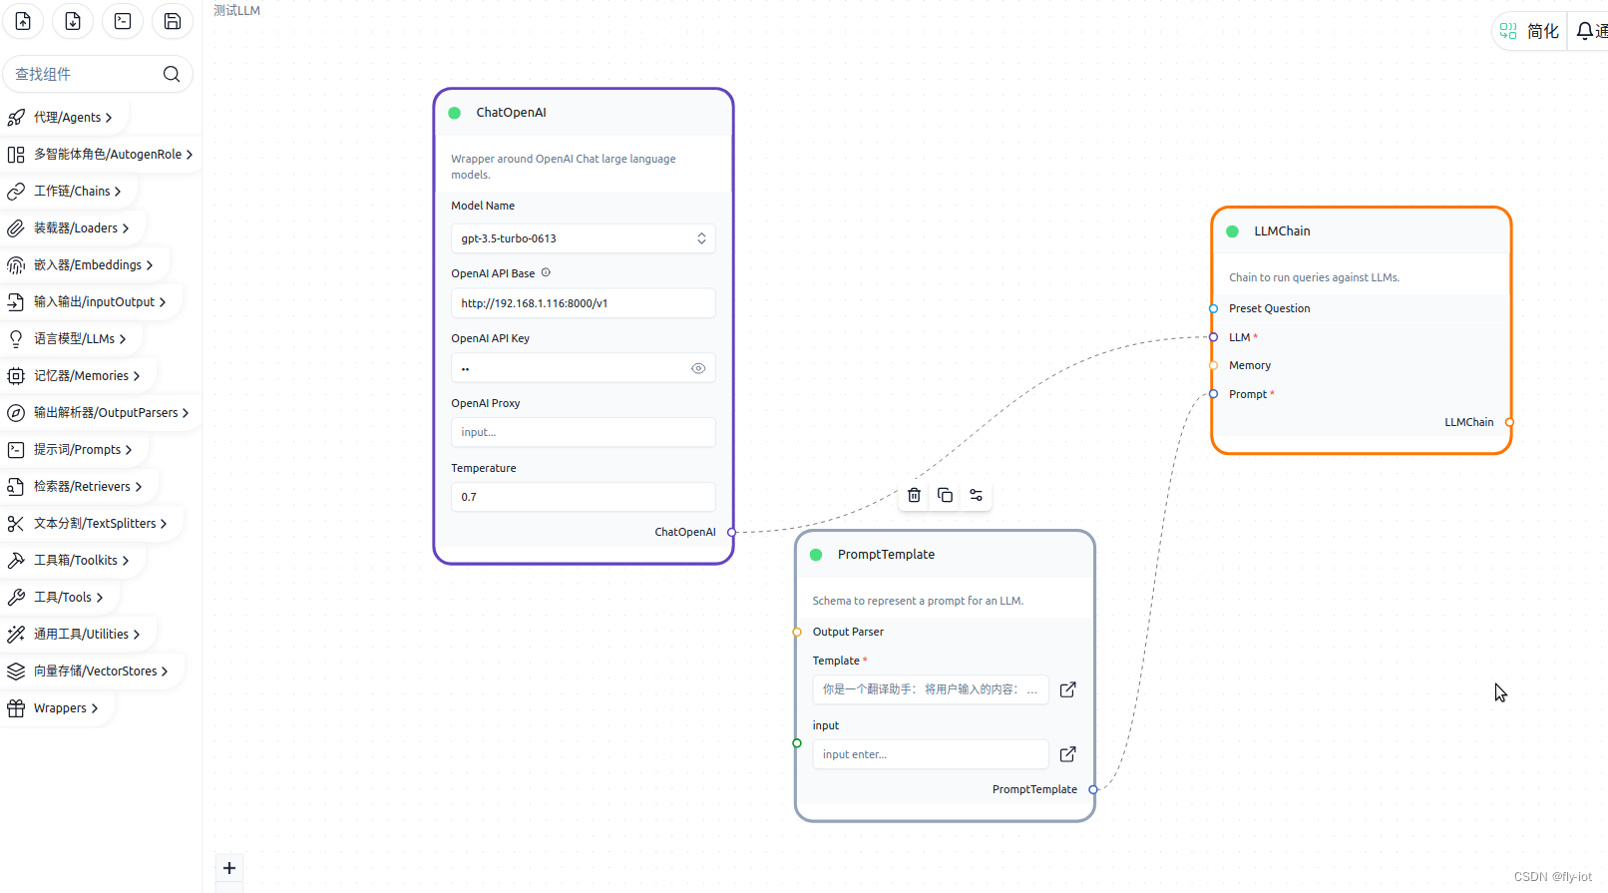Screen dimensions: 1608x893
Task: Toggle API key visibility eye icon
Action: click(x=698, y=368)
